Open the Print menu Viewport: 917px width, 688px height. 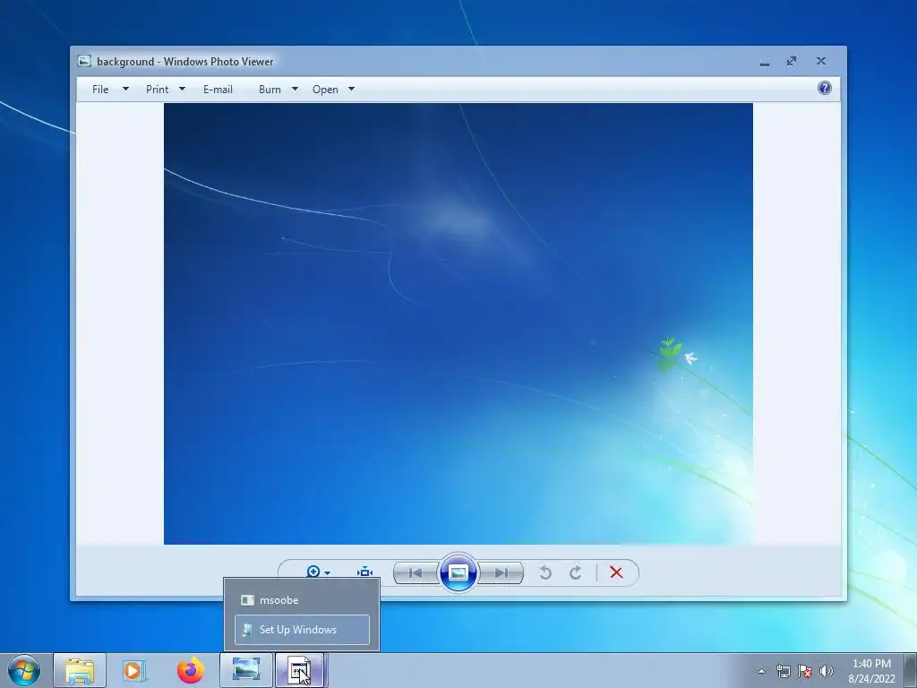pyautogui.click(x=157, y=90)
